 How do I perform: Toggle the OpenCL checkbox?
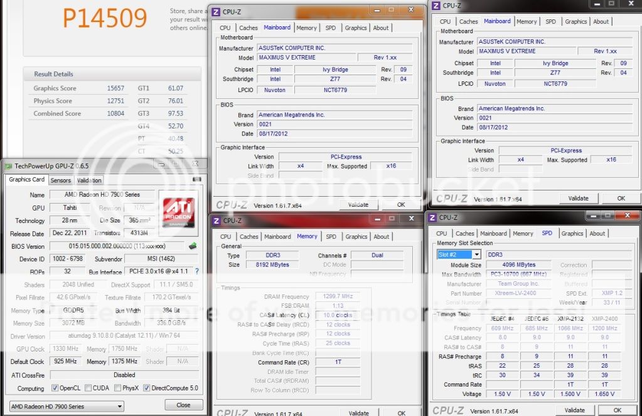click(x=55, y=388)
